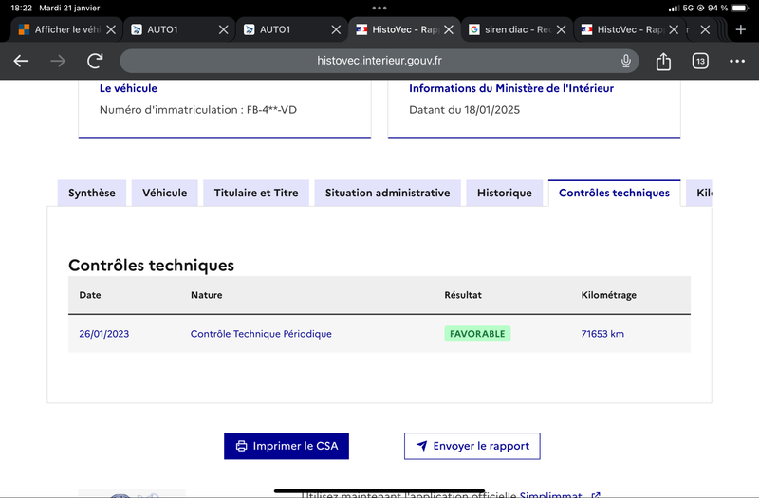
Task: Close the second AUTO1 tab
Action: pyautogui.click(x=336, y=29)
